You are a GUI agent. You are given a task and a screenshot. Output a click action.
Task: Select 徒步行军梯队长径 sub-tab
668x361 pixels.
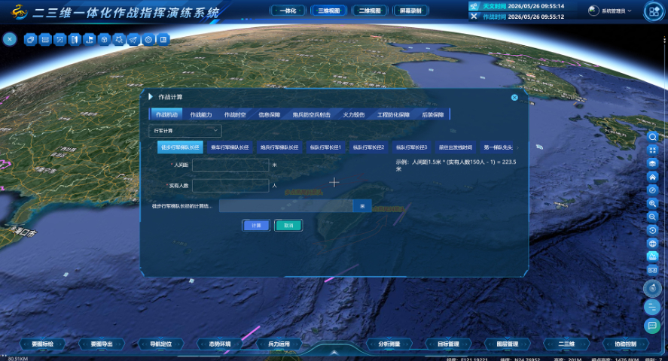tap(180, 147)
